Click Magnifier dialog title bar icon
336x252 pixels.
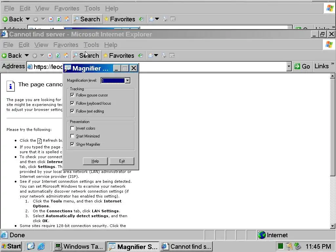(x=68, y=68)
